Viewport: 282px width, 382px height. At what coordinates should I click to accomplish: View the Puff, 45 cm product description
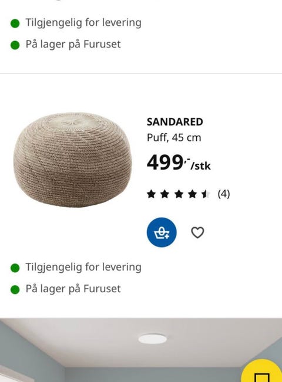click(x=174, y=138)
